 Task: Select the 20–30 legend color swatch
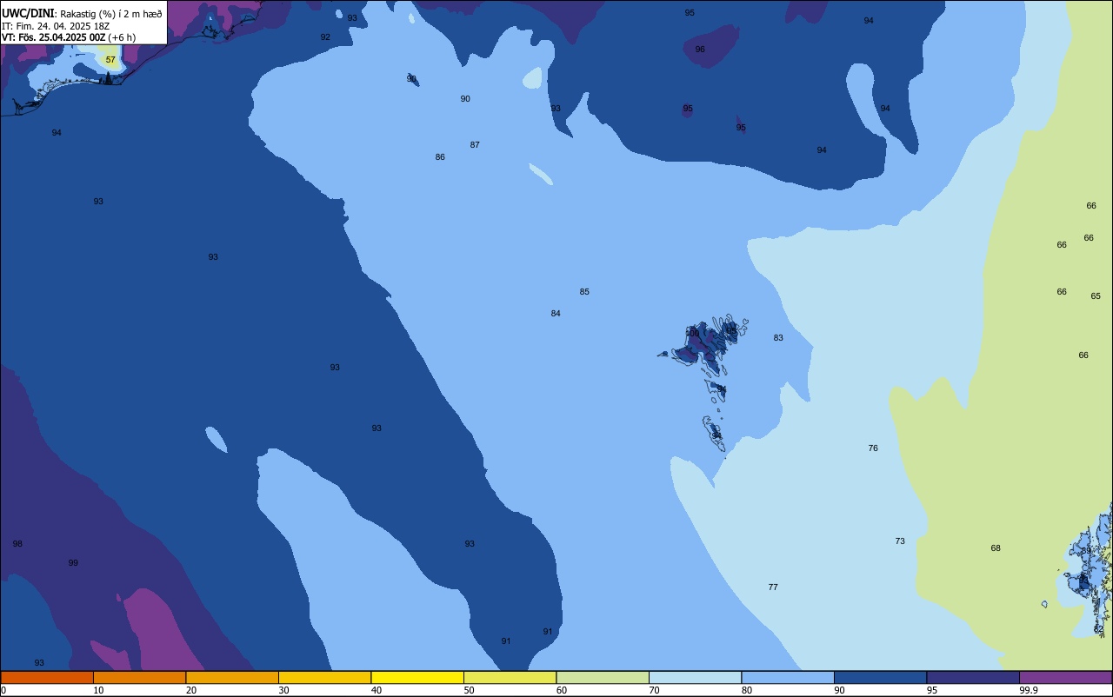[232, 677]
